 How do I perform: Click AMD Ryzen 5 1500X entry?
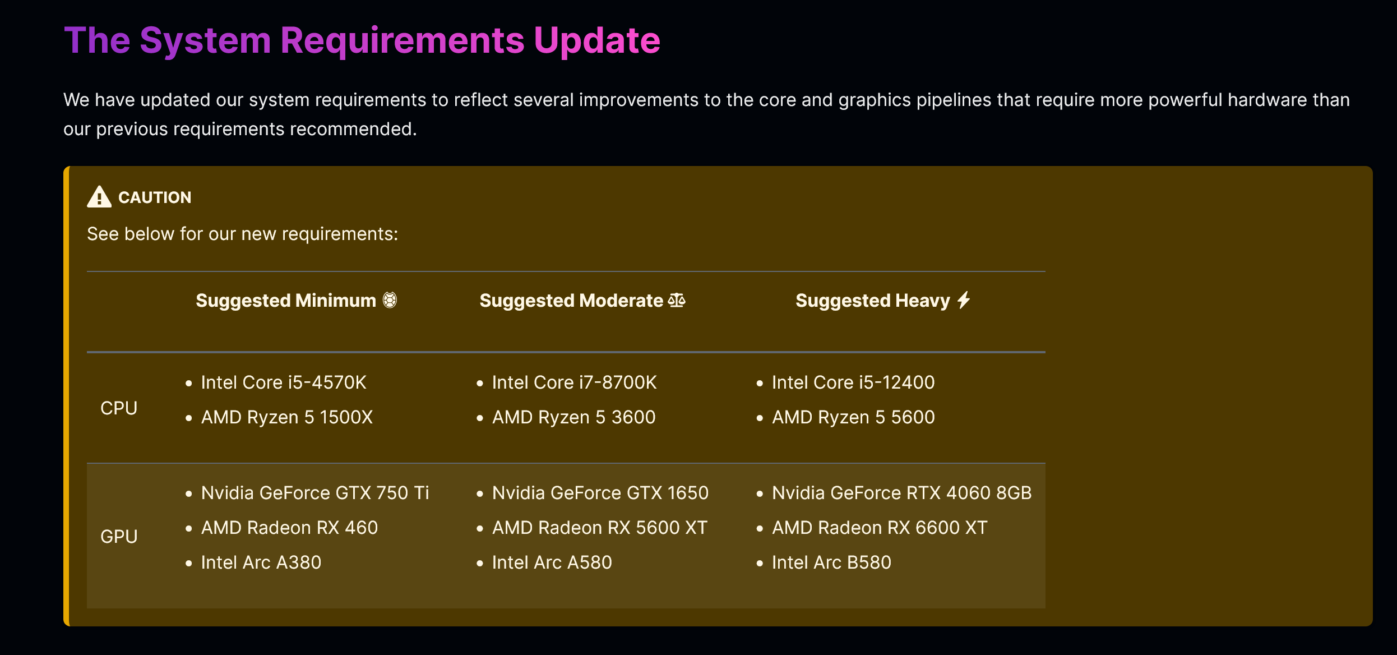click(x=287, y=417)
